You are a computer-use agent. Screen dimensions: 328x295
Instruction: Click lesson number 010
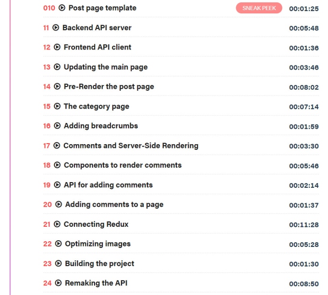(x=49, y=8)
